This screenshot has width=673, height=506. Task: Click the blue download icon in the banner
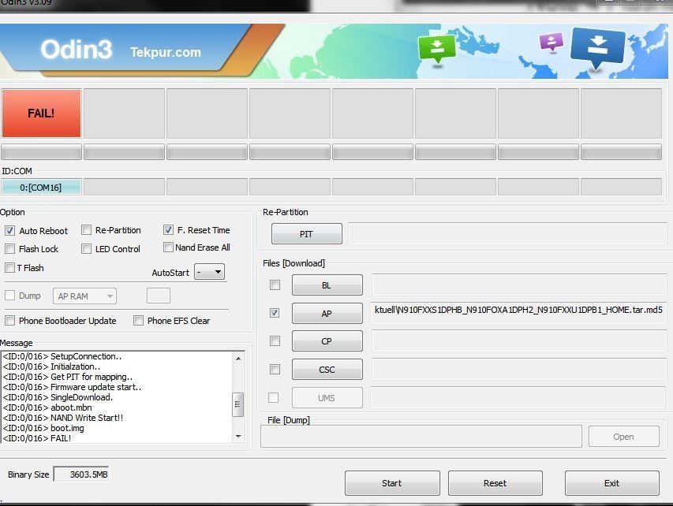click(597, 47)
